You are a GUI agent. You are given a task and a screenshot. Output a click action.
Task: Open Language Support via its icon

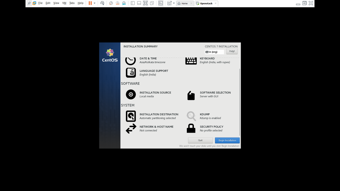point(131,73)
